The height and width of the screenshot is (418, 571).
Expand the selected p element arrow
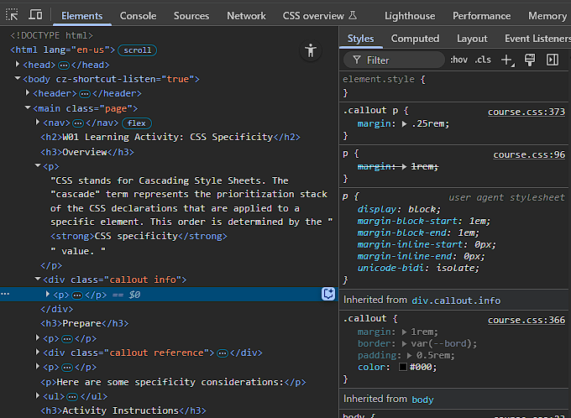(x=47, y=294)
